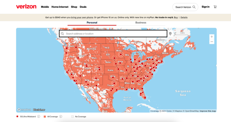Open the Home Internet menu
Image resolution: width=231 pixels, height=122 pixels.
(60, 7)
